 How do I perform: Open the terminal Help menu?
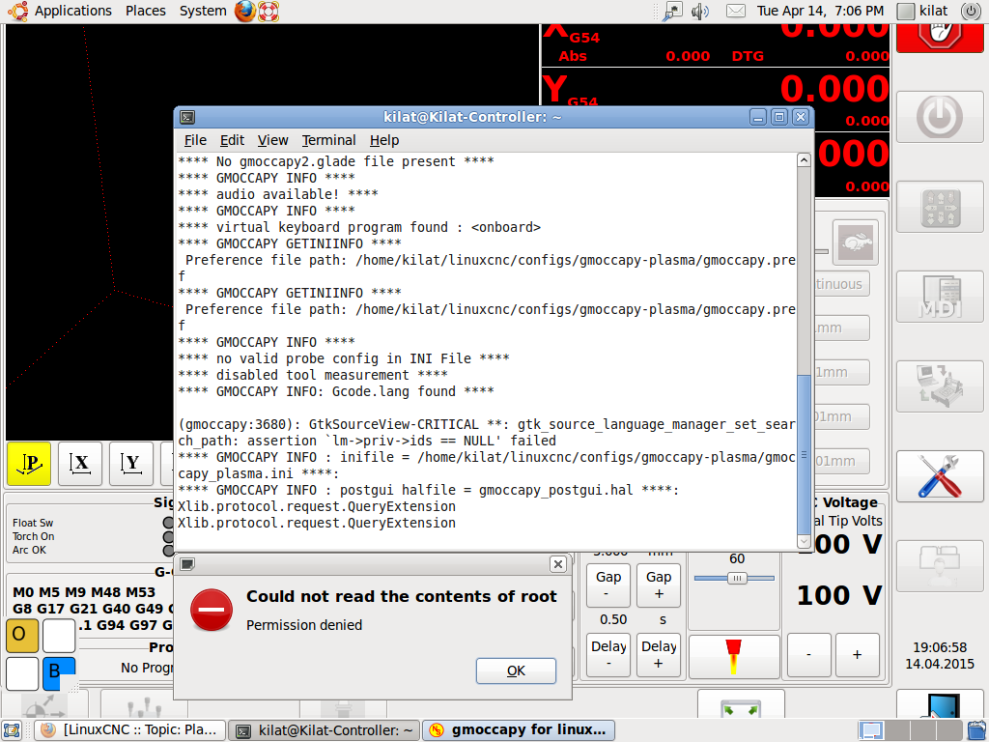384,140
